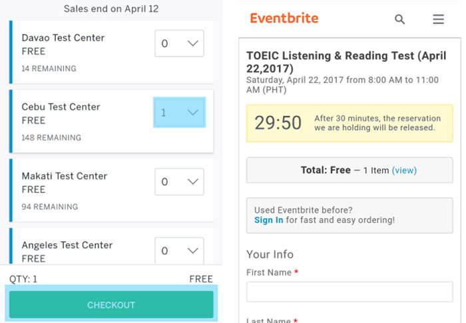Click the Total: Free summary bar
Viewport: 466px width, 323px height.
(349, 170)
